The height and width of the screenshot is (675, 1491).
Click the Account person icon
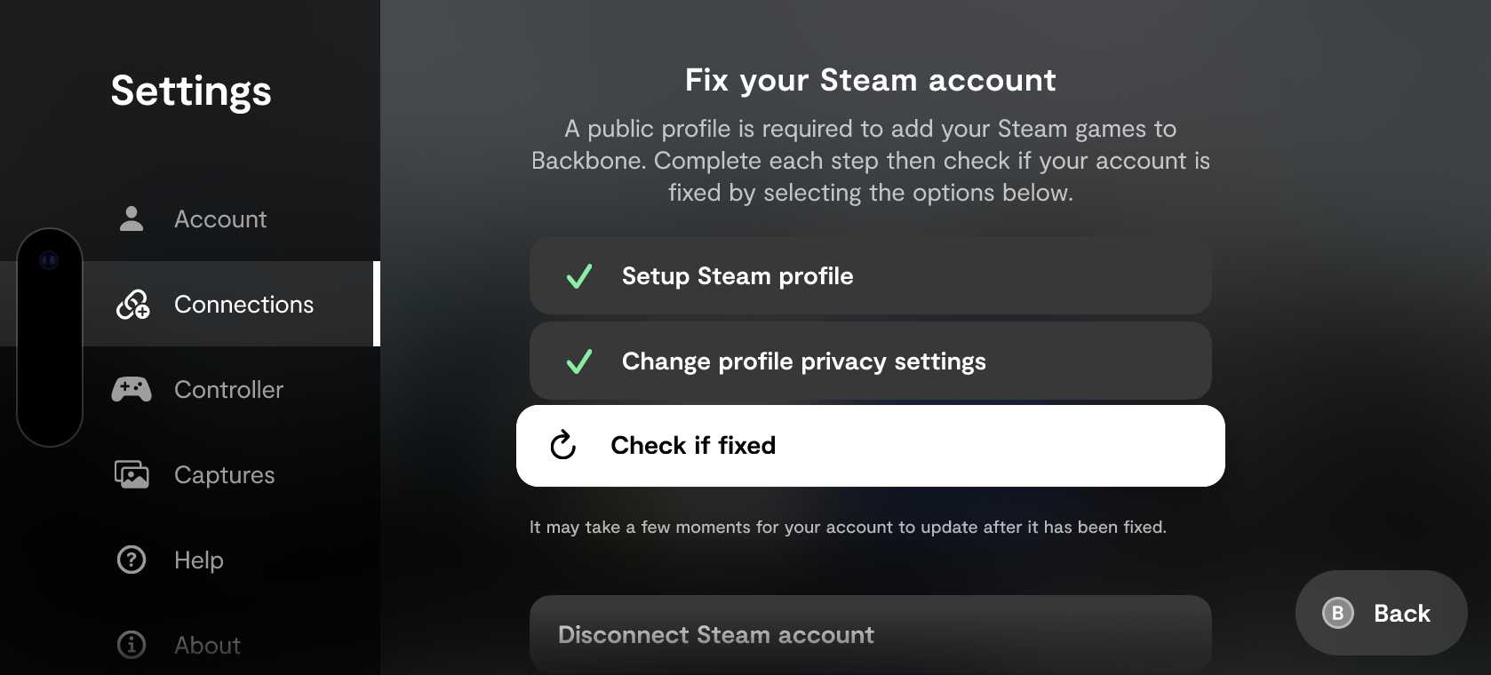click(131, 218)
